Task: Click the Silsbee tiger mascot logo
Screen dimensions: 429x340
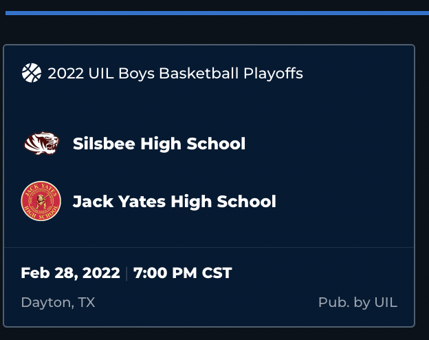Action: coord(41,143)
